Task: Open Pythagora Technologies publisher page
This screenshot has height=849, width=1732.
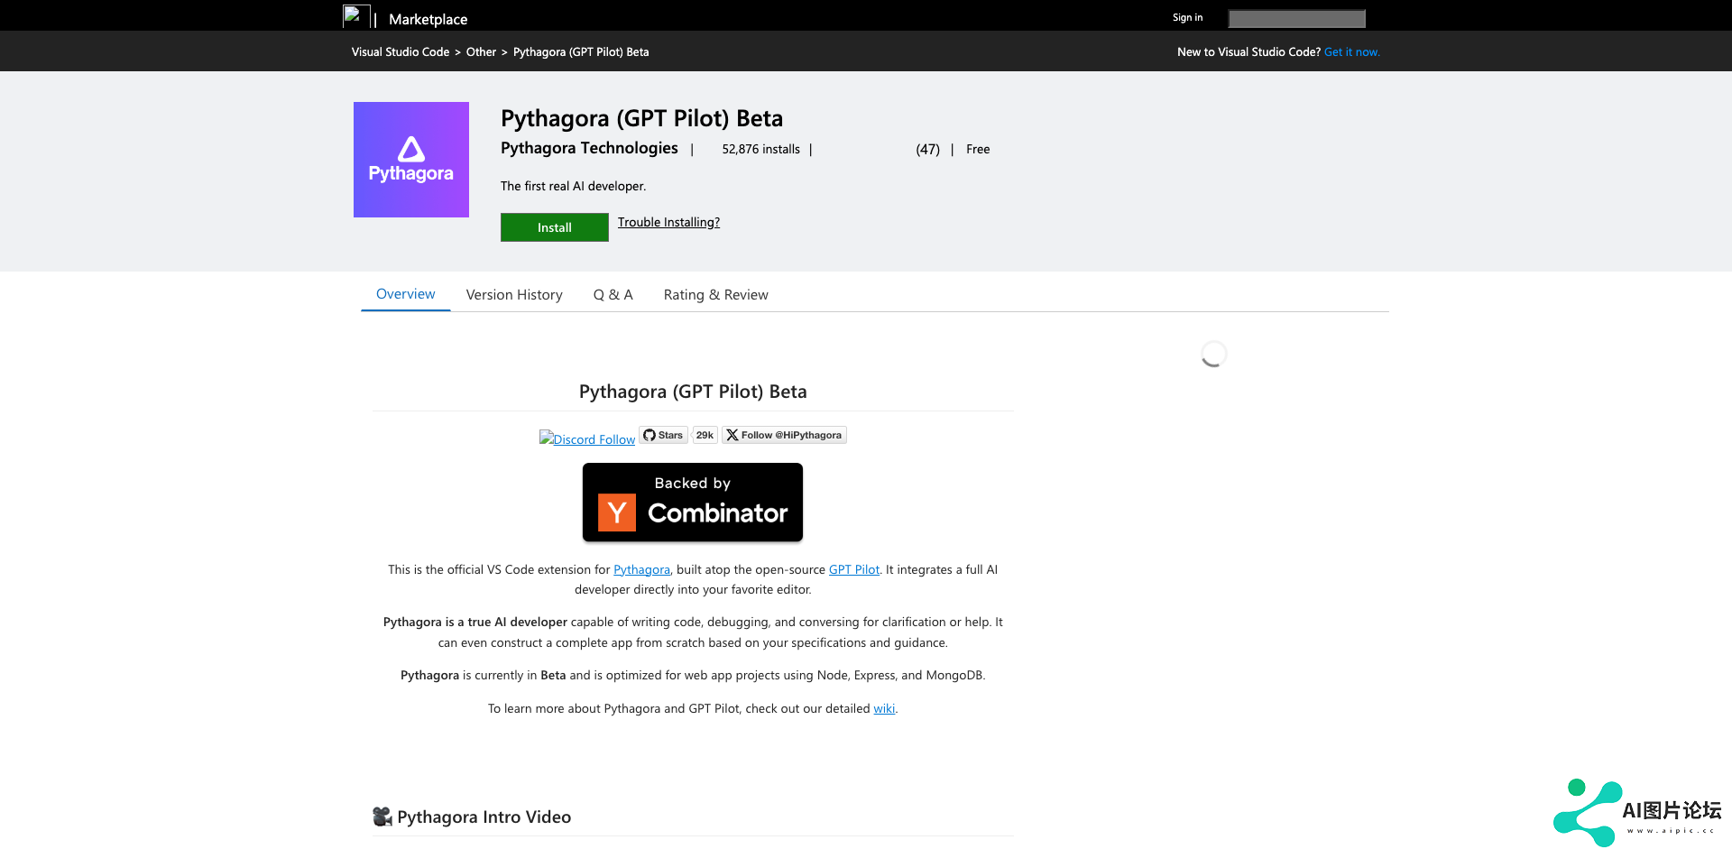Action: 589,148
